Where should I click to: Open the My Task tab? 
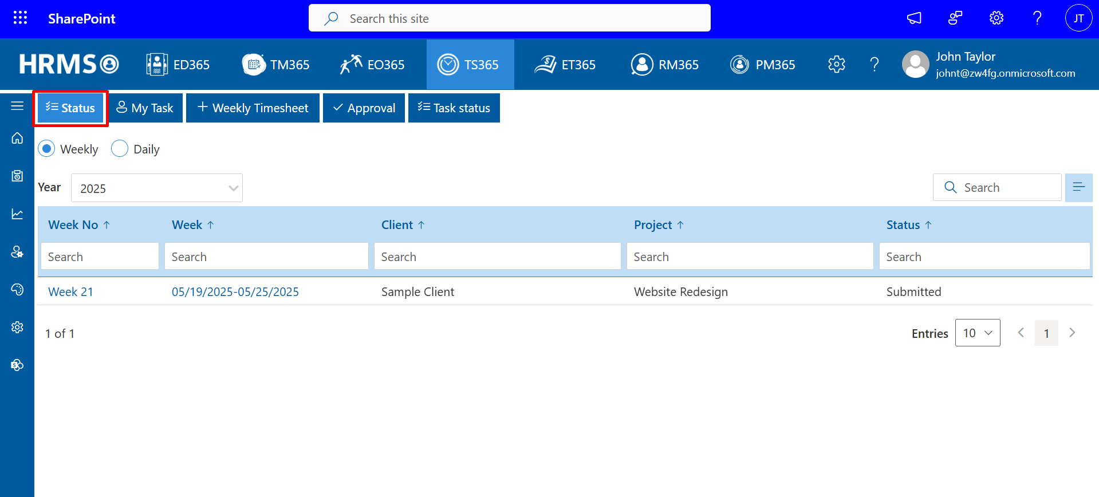[145, 108]
